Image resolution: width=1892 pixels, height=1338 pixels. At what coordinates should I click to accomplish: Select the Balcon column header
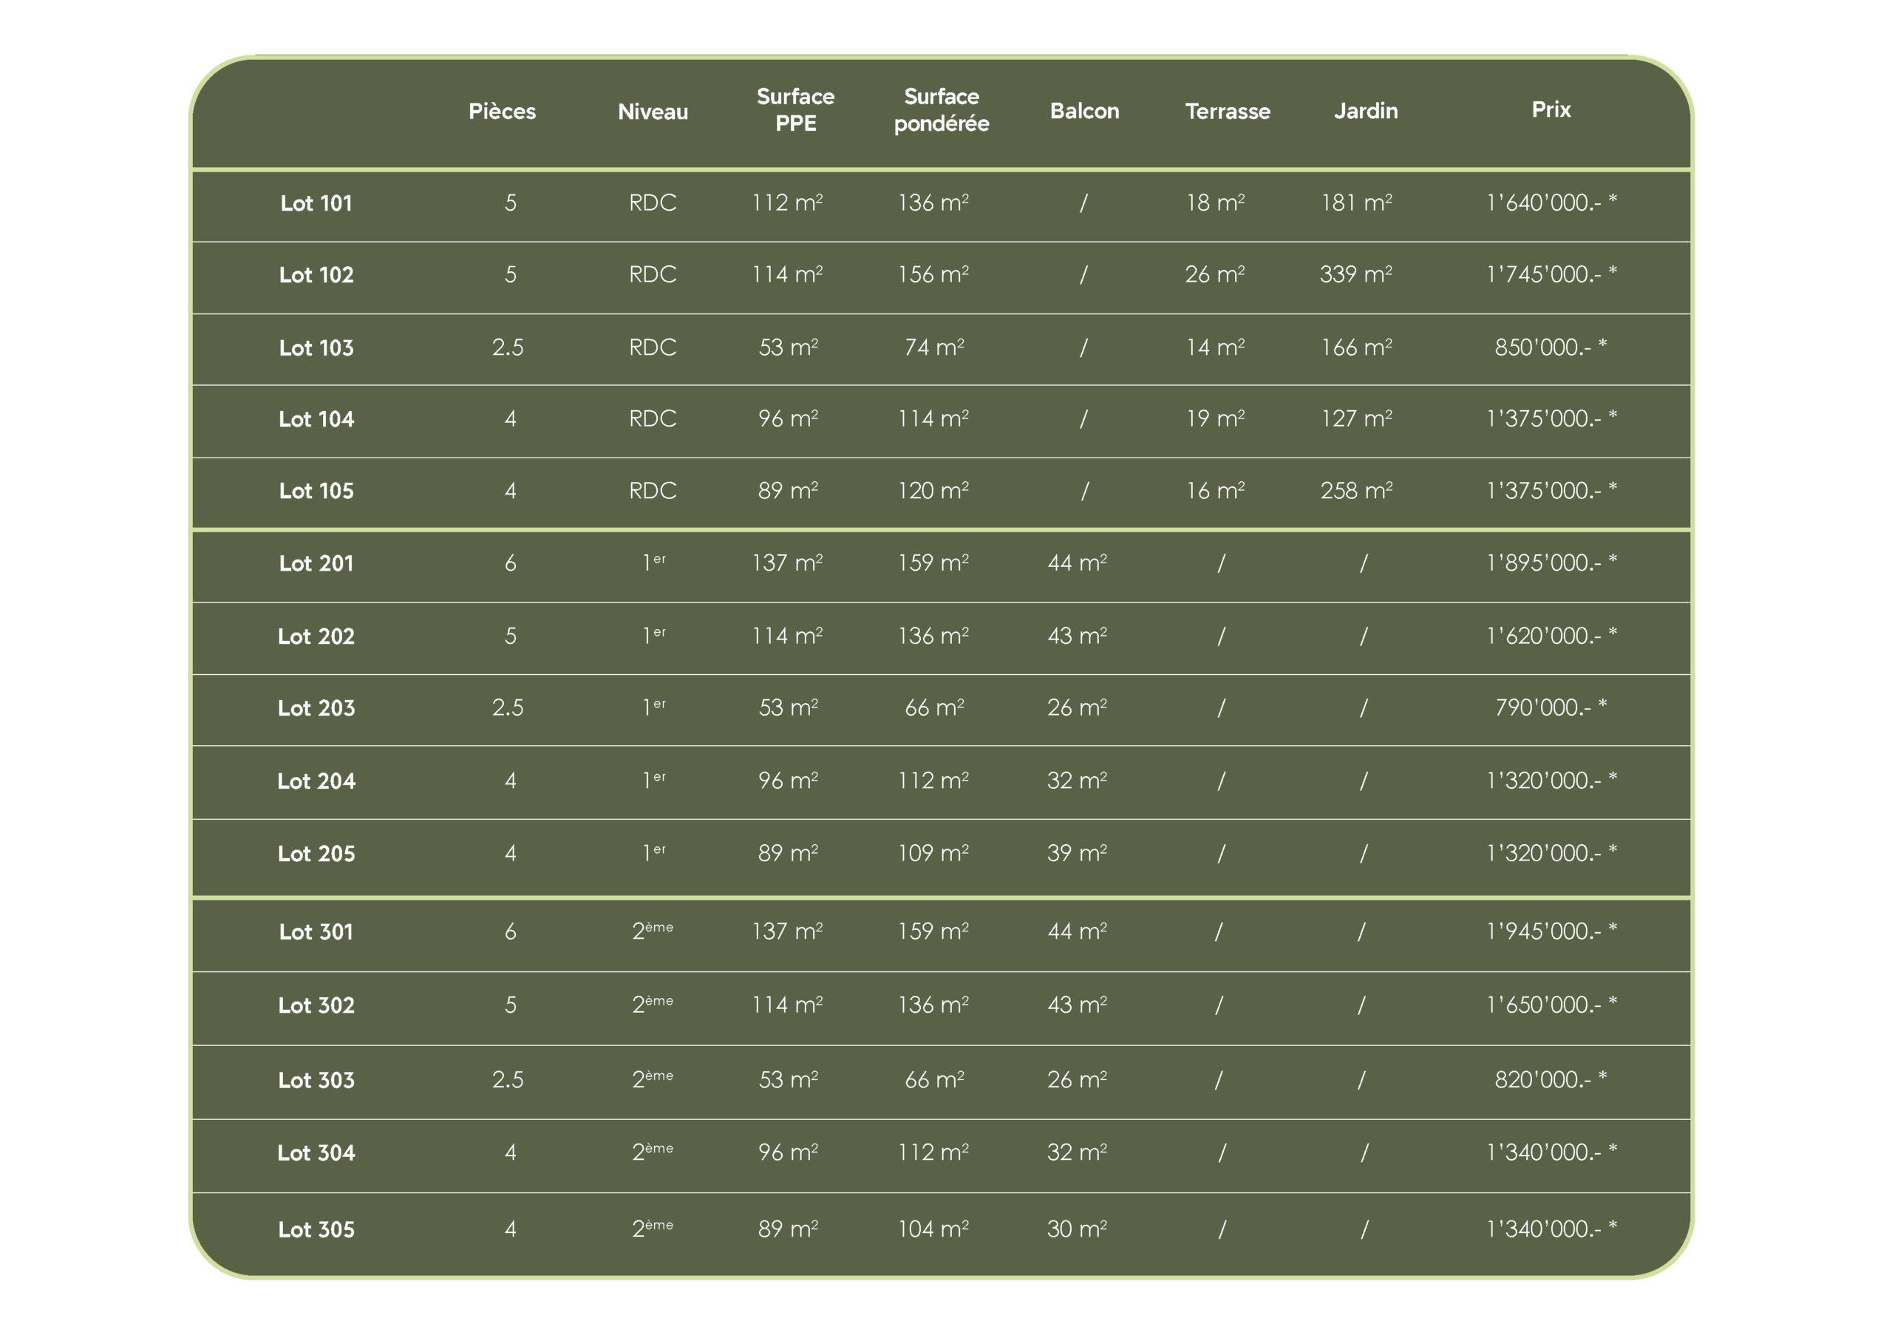pyautogui.click(x=1084, y=112)
